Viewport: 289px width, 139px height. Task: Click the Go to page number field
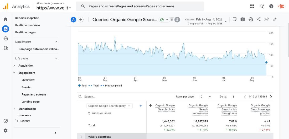point(233,97)
